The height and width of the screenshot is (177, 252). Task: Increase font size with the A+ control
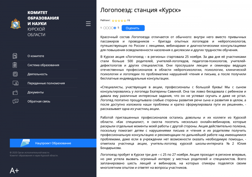pyautogui.click(x=14, y=171)
